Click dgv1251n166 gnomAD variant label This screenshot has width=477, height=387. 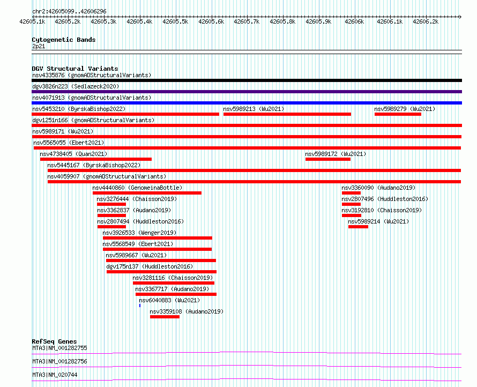[x=93, y=120]
